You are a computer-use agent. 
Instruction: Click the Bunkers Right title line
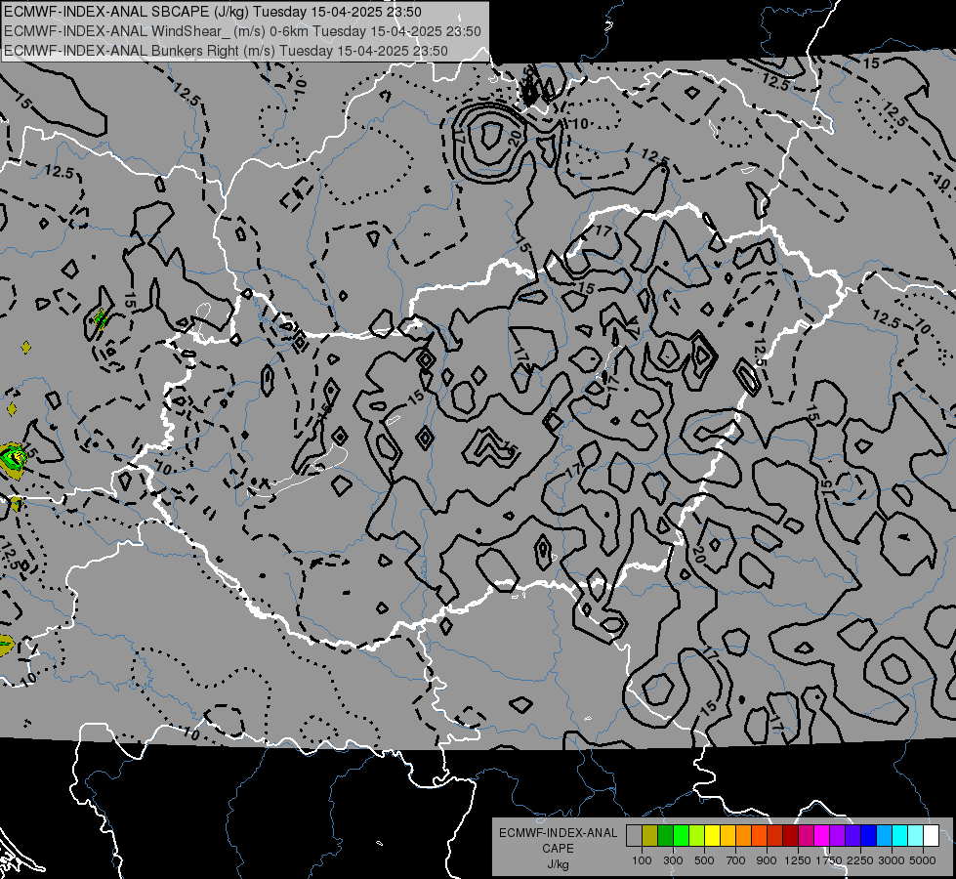pyautogui.click(x=227, y=51)
